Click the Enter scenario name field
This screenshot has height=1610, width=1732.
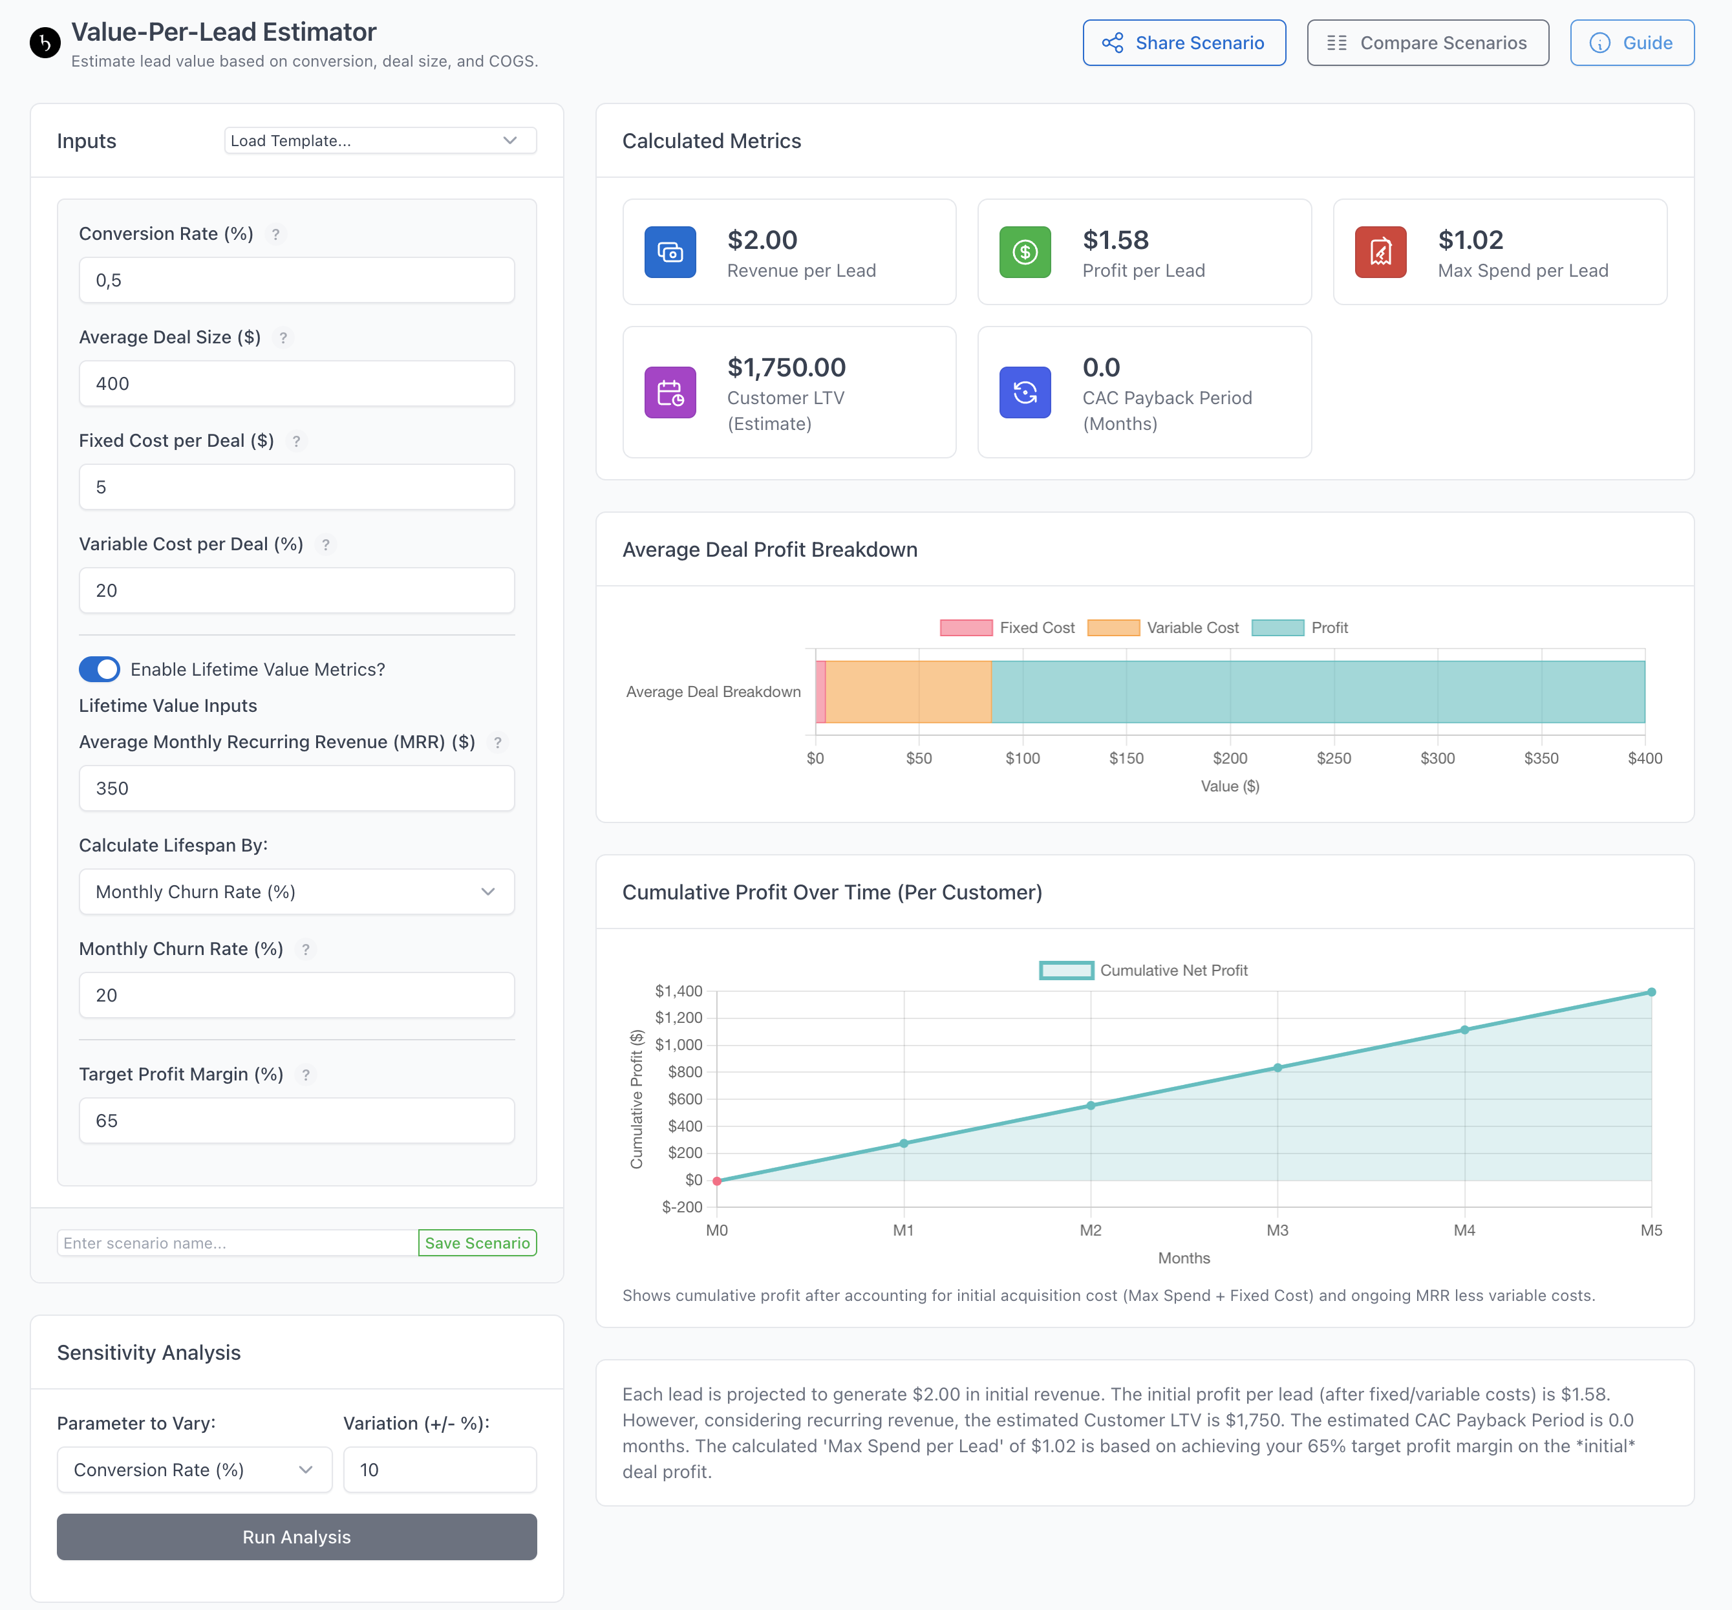coord(236,1243)
